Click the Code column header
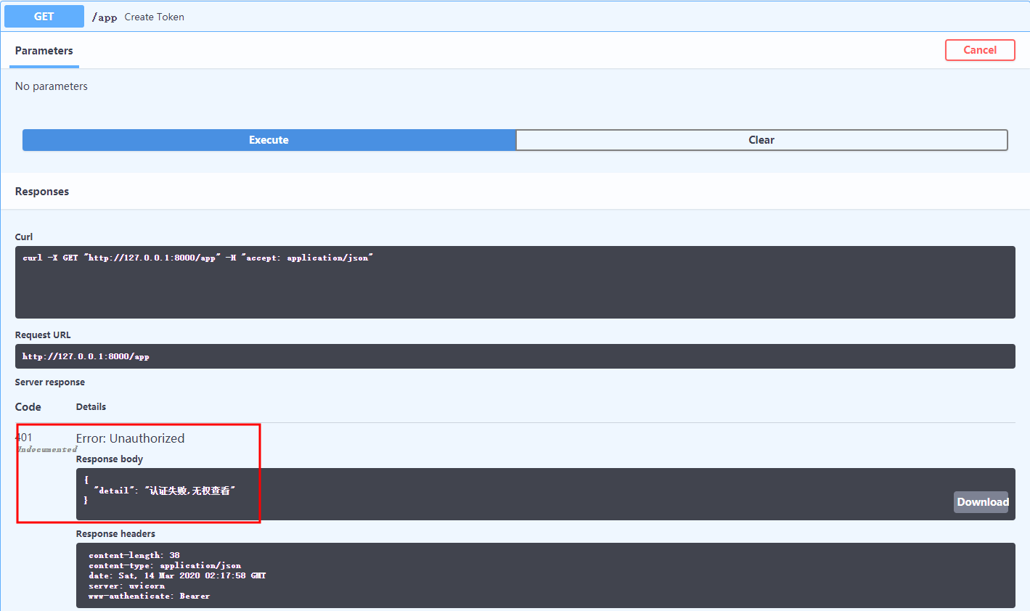The width and height of the screenshot is (1030, 611). pos(28,407)
